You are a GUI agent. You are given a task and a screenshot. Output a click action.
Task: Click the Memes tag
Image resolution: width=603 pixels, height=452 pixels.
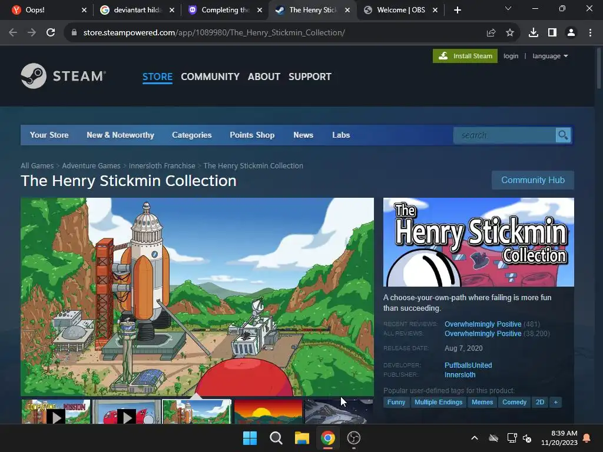pos(482,403)
